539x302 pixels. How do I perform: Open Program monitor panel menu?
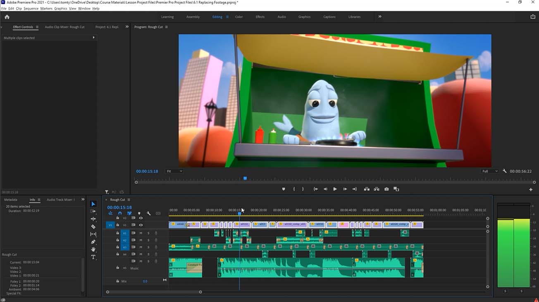(x=167, y=27)
